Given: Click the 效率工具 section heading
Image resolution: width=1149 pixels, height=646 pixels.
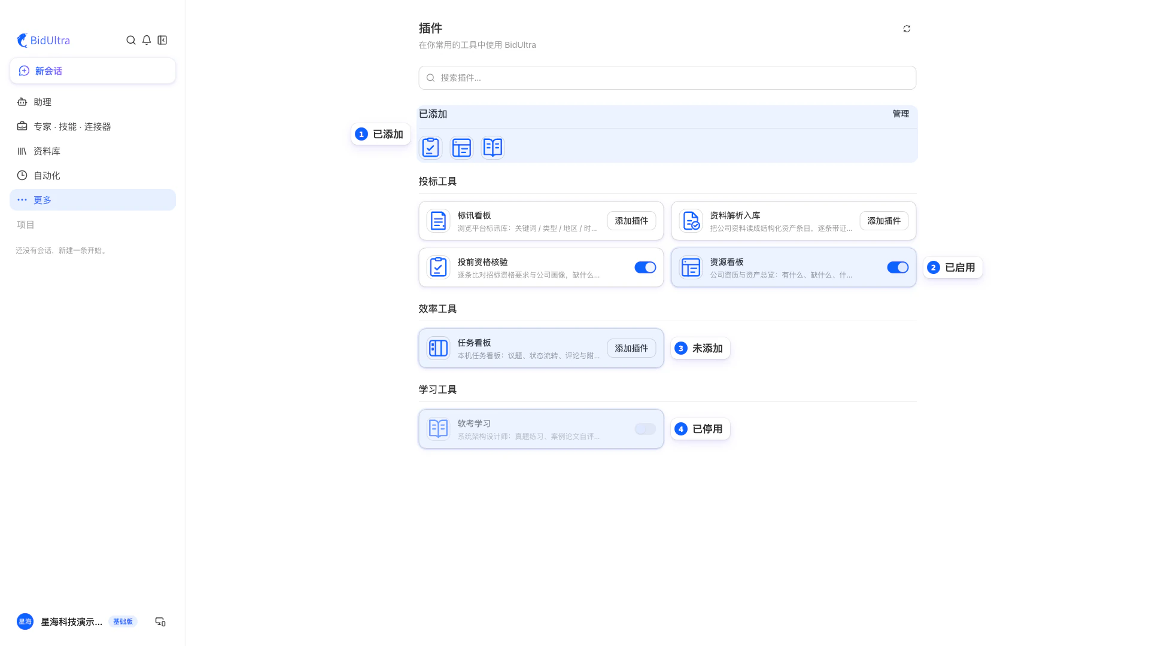Looking at the screenshot, I should 437,309.
